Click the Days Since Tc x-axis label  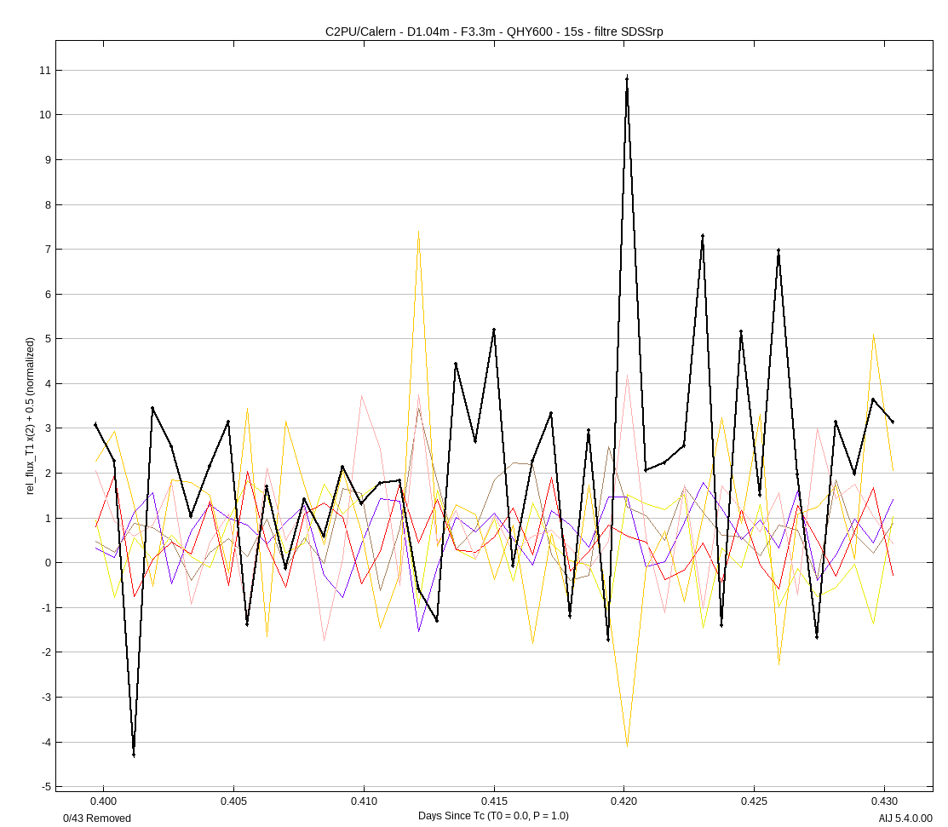(493, 816)
